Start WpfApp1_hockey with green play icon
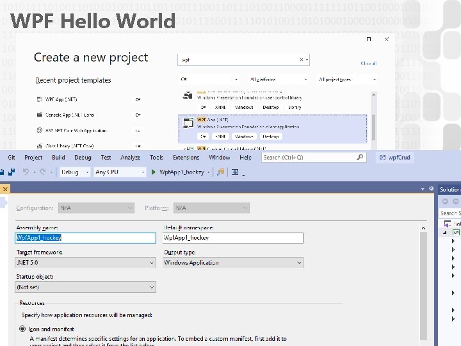Screen dimensions: 461x346 coord(153,172)
